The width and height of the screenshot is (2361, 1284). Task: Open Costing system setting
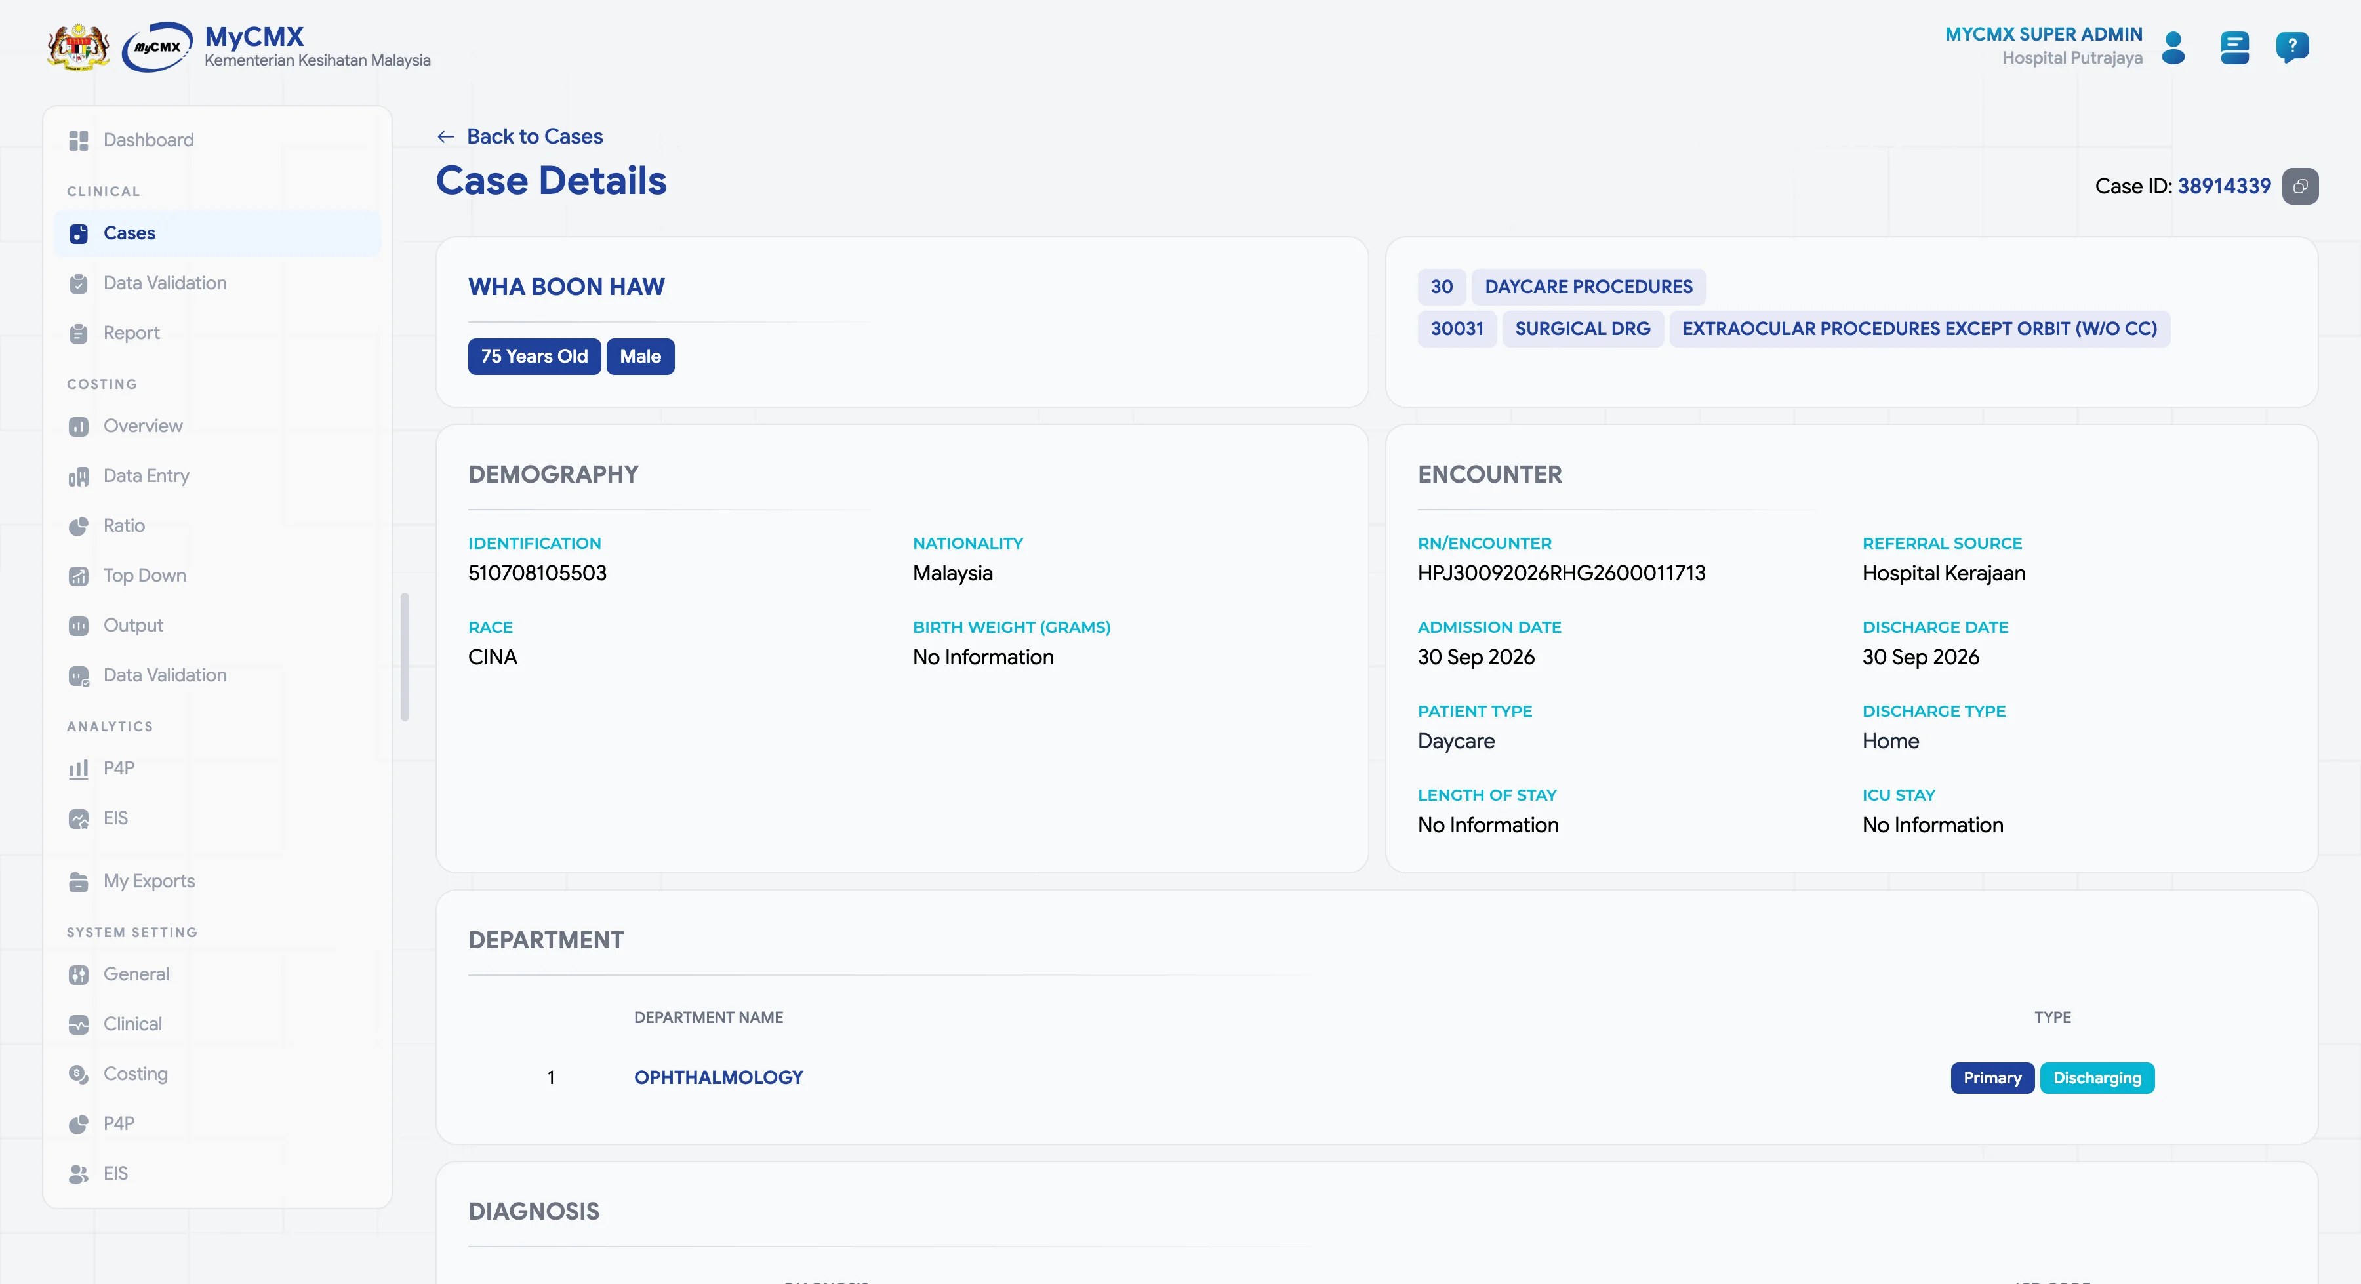point(217,1074)
